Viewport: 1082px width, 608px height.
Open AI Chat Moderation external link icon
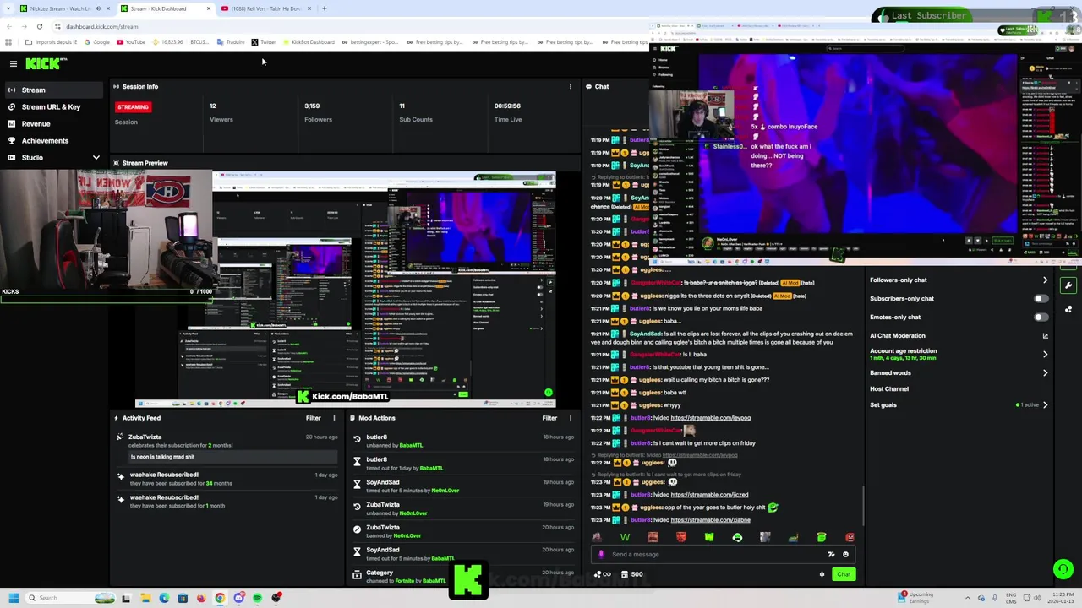[x=1046, y=335]
